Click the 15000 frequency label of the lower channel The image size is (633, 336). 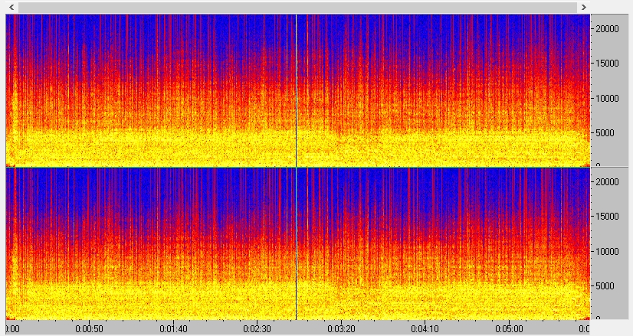[607, 217]
